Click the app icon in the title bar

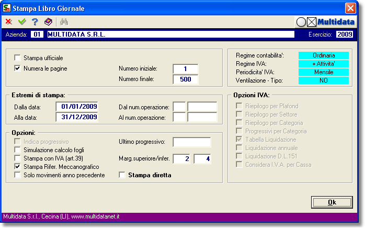coord(7,8)
